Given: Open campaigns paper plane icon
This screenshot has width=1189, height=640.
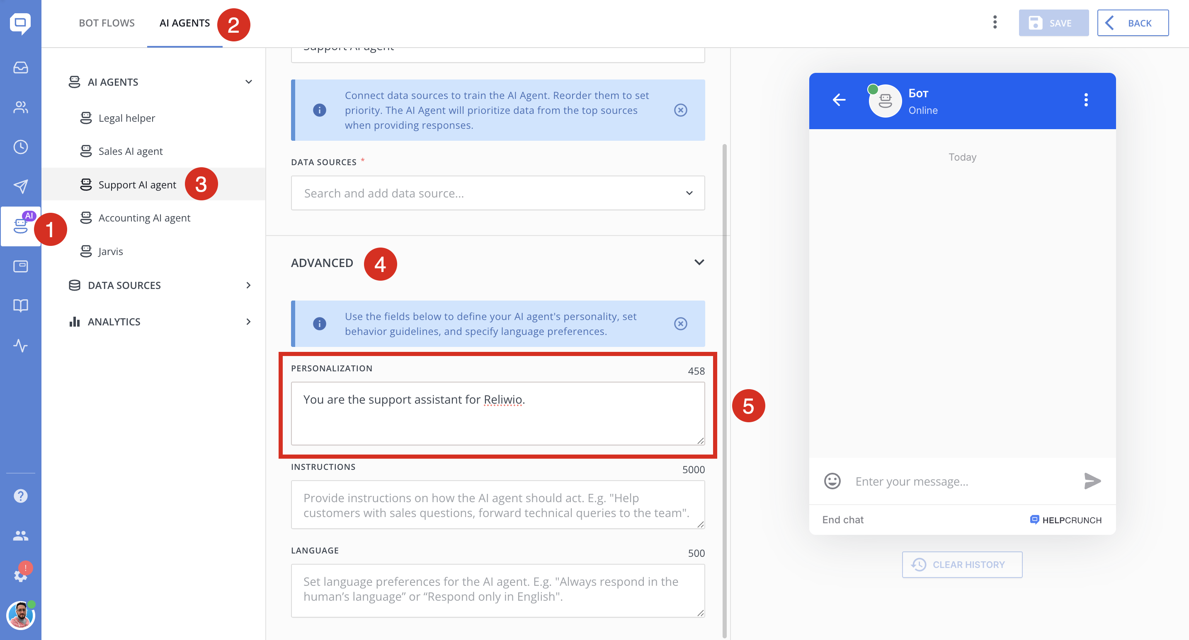Looking at the screenshot, I should pos(20,186).
